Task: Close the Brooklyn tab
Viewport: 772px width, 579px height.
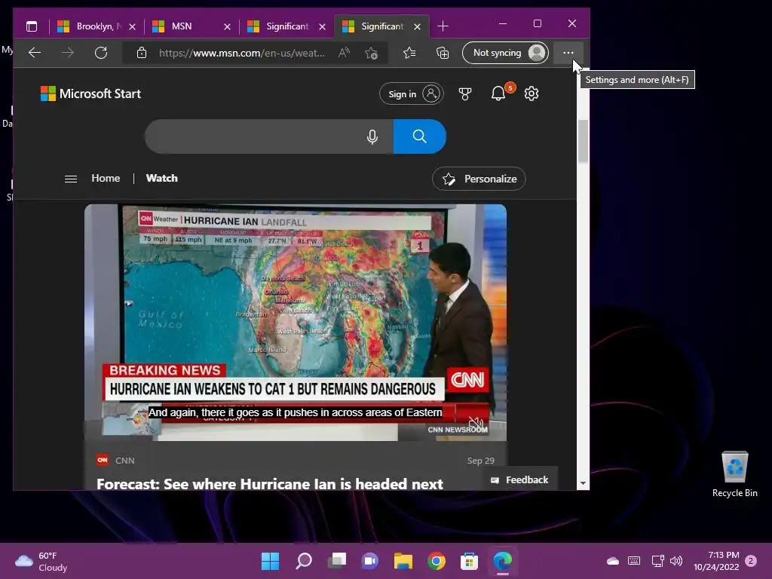Action: pyautogui.click(x=132, y=26)
